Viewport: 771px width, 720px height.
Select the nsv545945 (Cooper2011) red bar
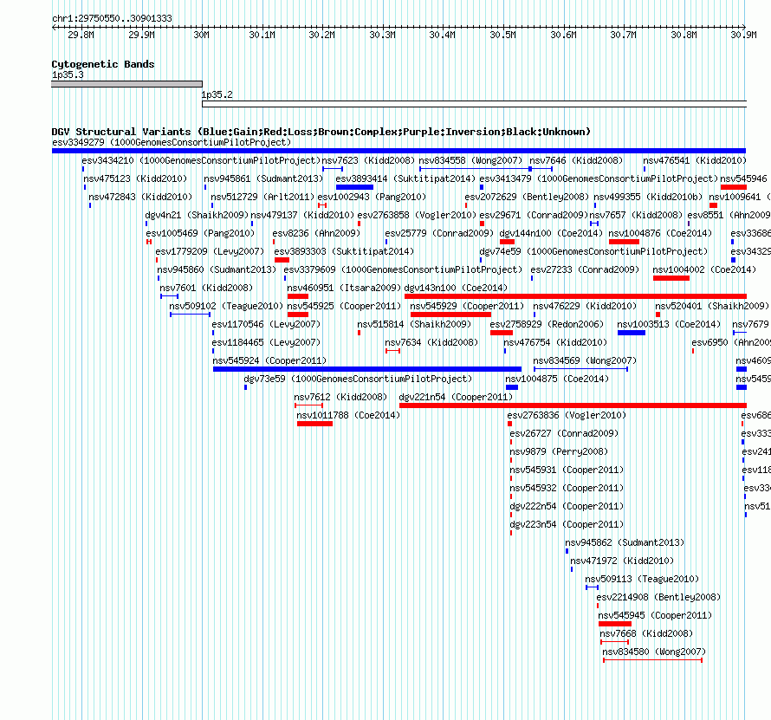tap(615, 624)
